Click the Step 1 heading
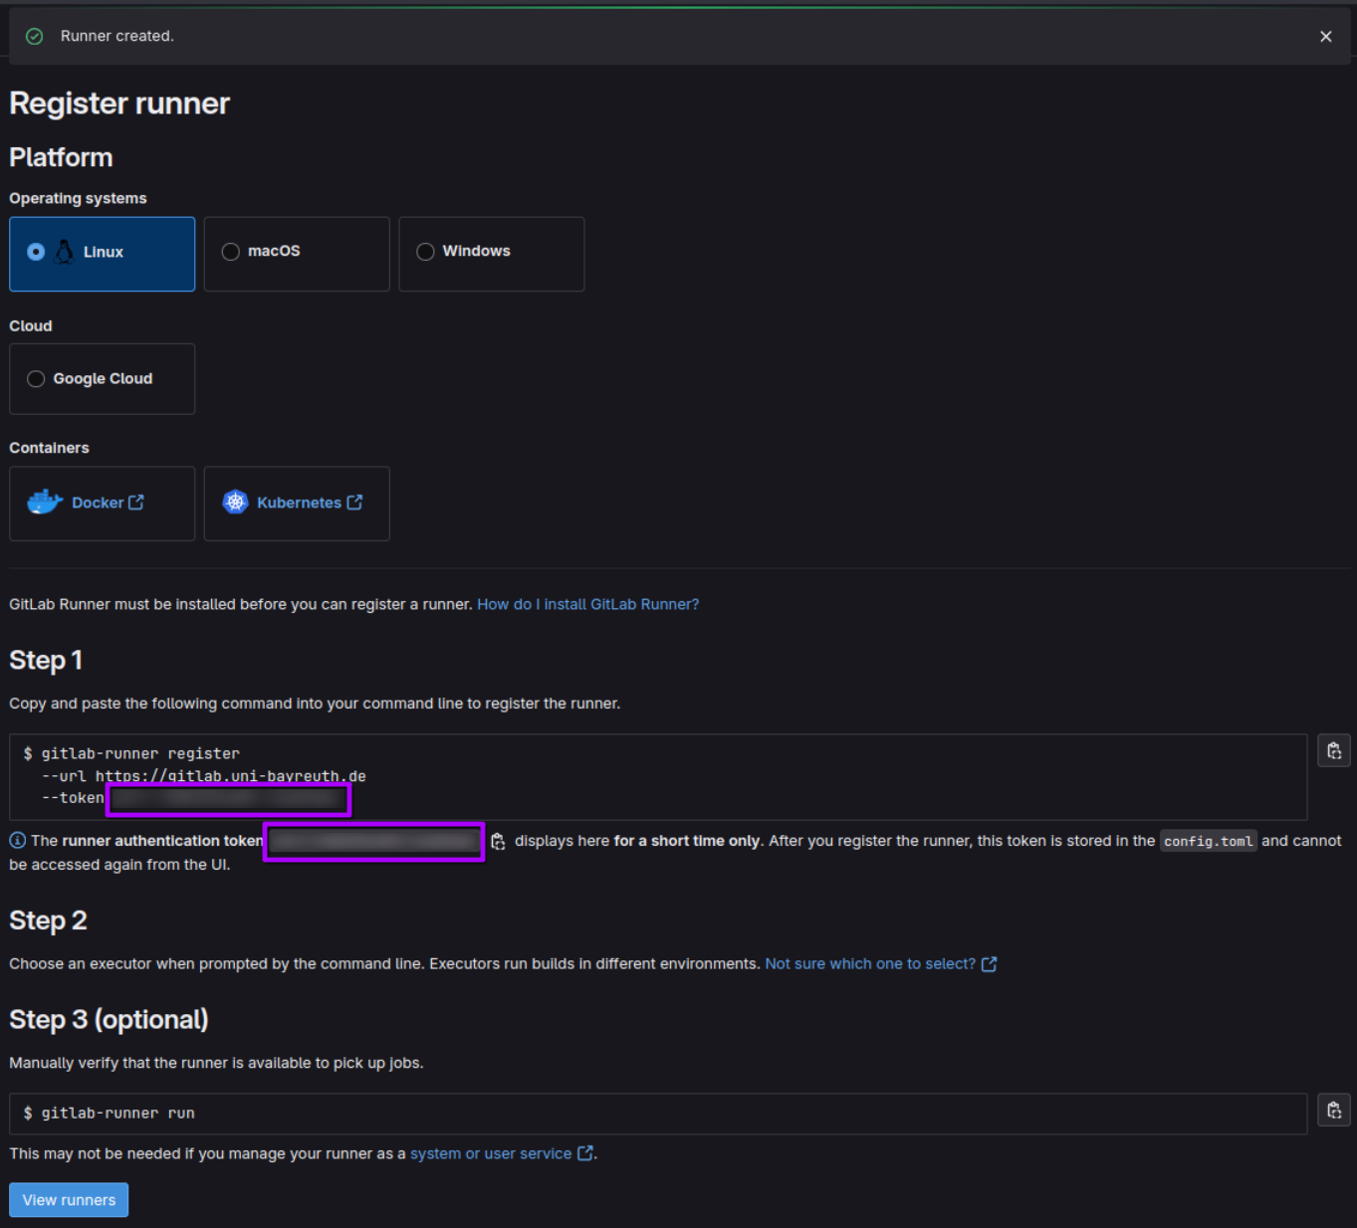 click(x=46, y=661)
